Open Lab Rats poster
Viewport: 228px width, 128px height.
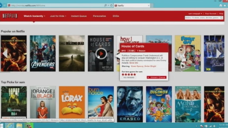tap(214, 53)
